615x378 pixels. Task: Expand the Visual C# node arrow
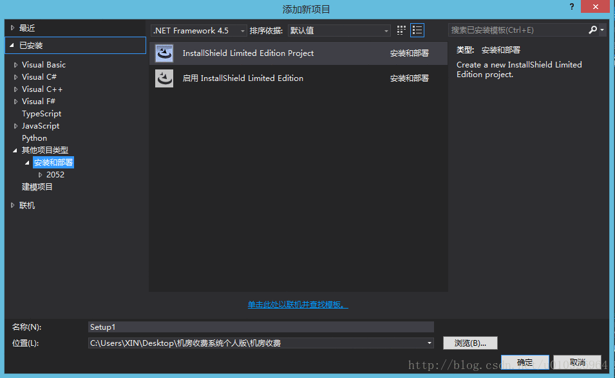point(15,77)
